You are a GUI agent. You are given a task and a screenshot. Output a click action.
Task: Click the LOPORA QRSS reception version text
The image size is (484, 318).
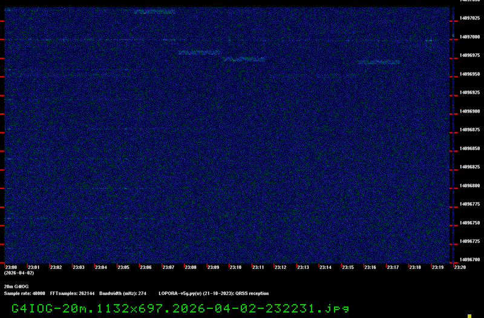[x=214, y=293]
